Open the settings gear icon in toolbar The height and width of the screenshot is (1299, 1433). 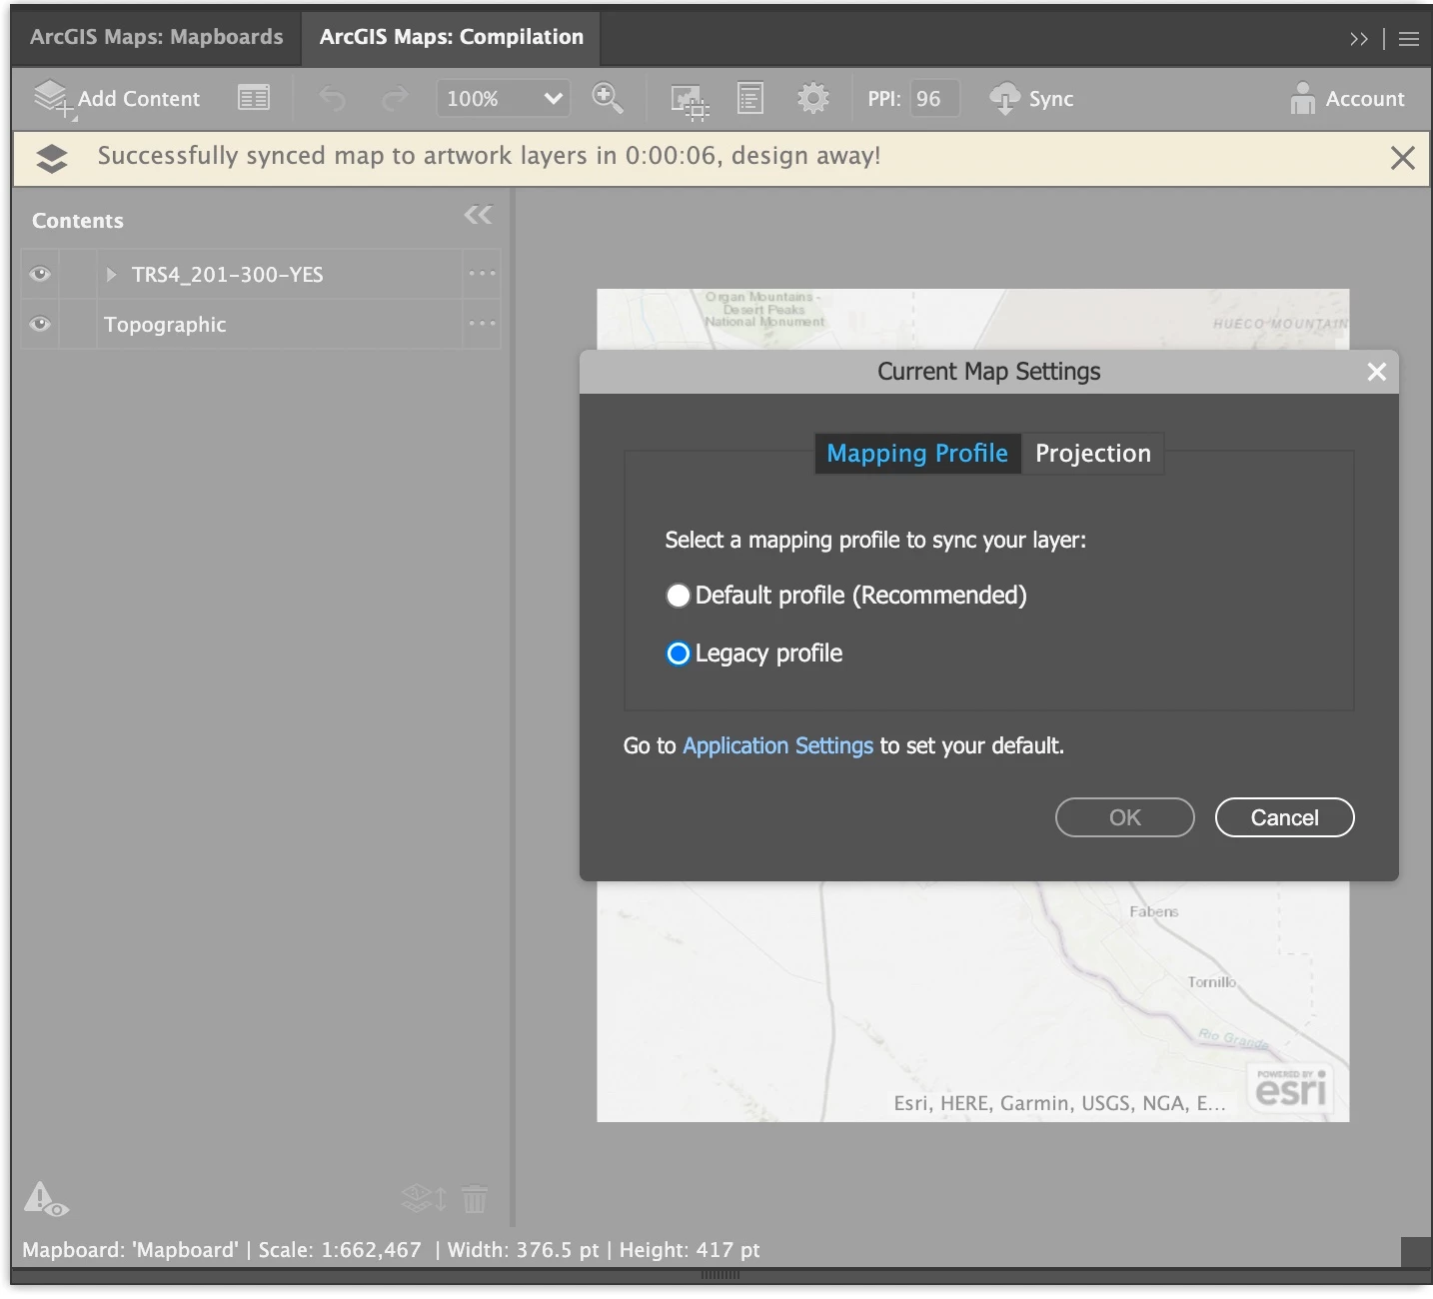pyautogui.click(x=813, y=98)
